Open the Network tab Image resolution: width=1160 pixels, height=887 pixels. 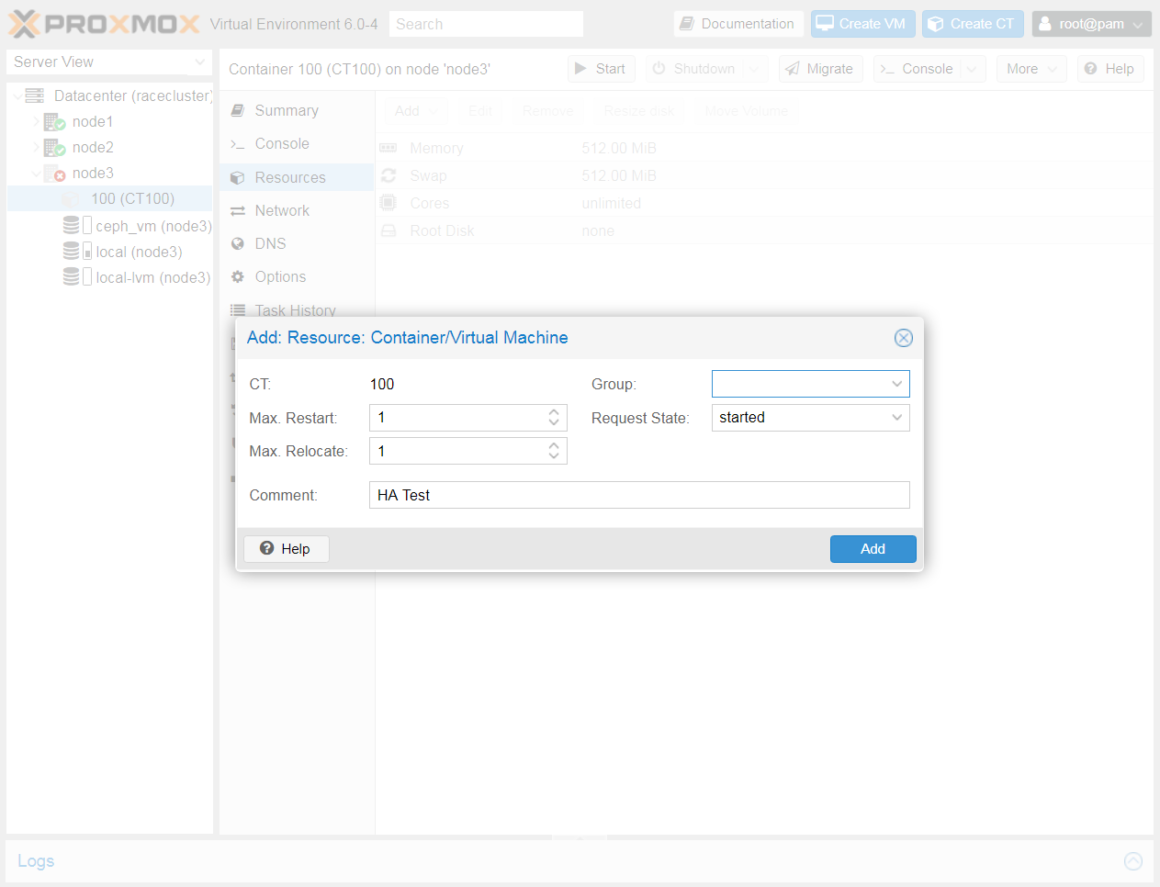[297, 210]
